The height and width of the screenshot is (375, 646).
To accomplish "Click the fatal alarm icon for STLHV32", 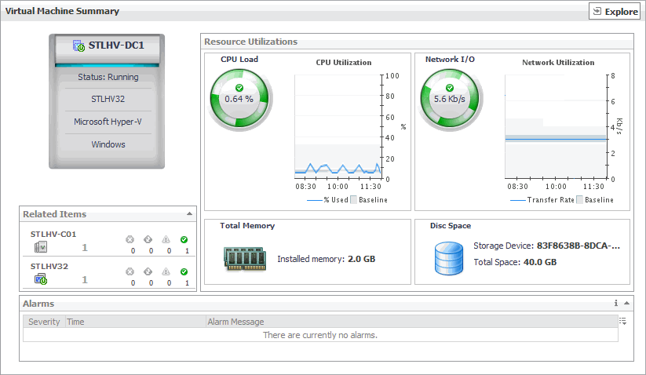I will click(x=130, y=271).
